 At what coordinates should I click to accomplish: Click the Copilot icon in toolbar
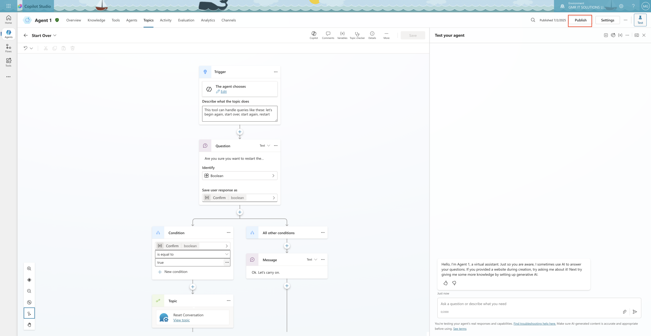[314, 35]
